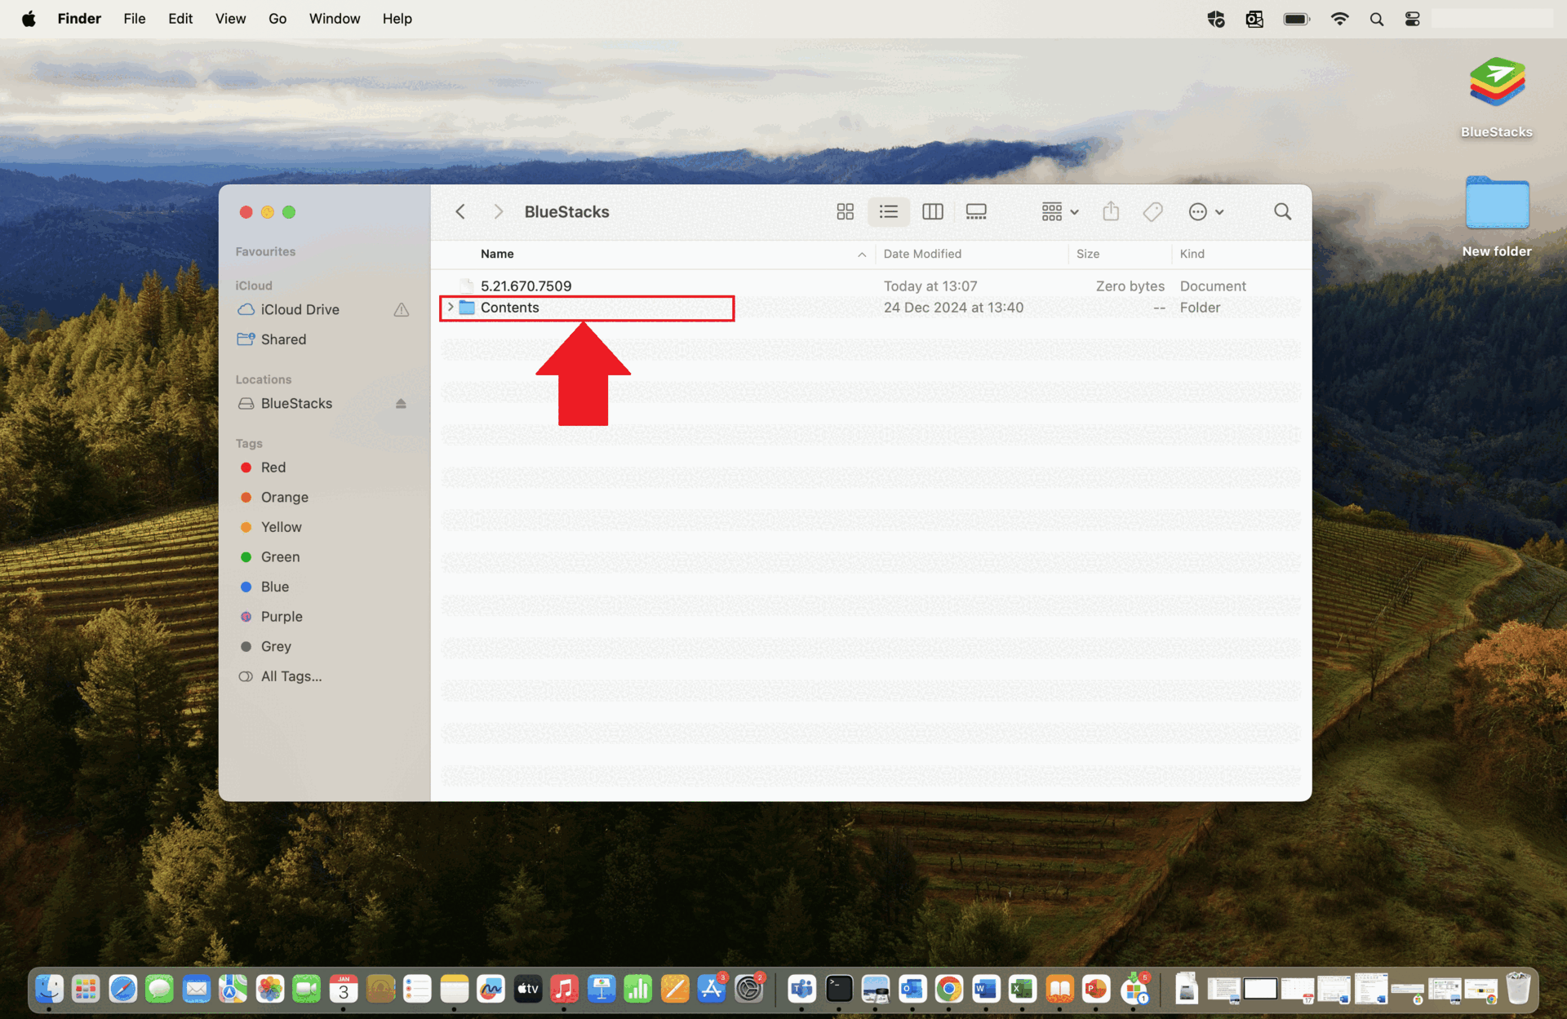Select the Orange tag
Viewport: 1567px width, 1019px height.
click(284, 498)
